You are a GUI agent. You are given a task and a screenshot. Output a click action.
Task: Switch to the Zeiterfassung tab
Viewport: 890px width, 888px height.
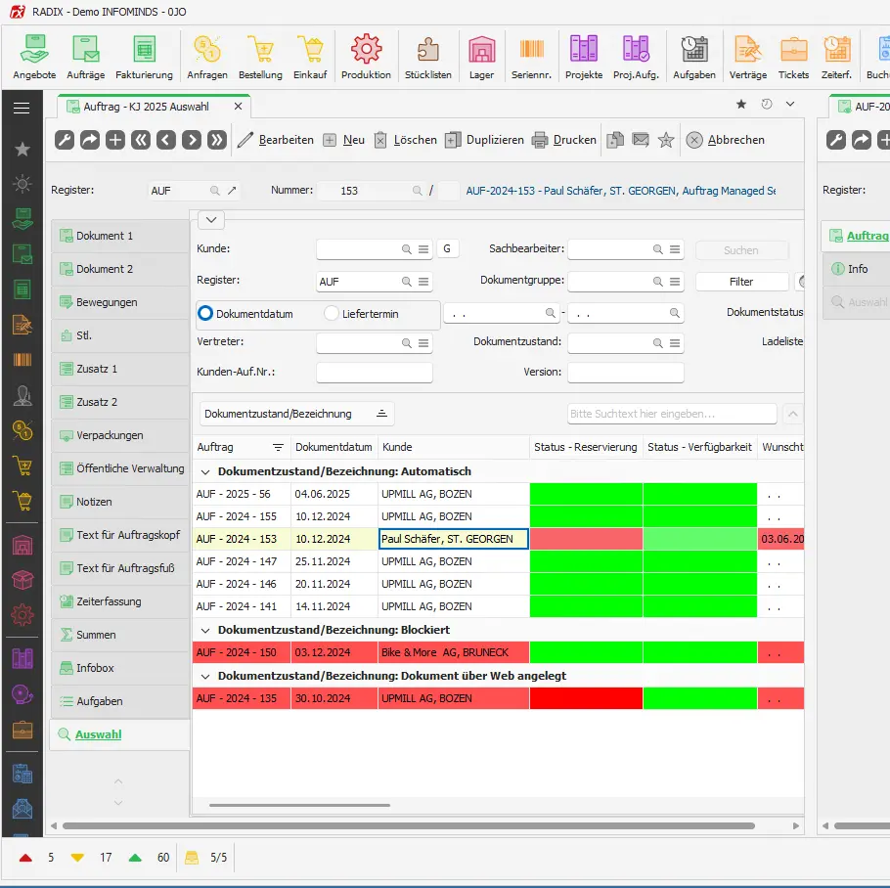120,601
